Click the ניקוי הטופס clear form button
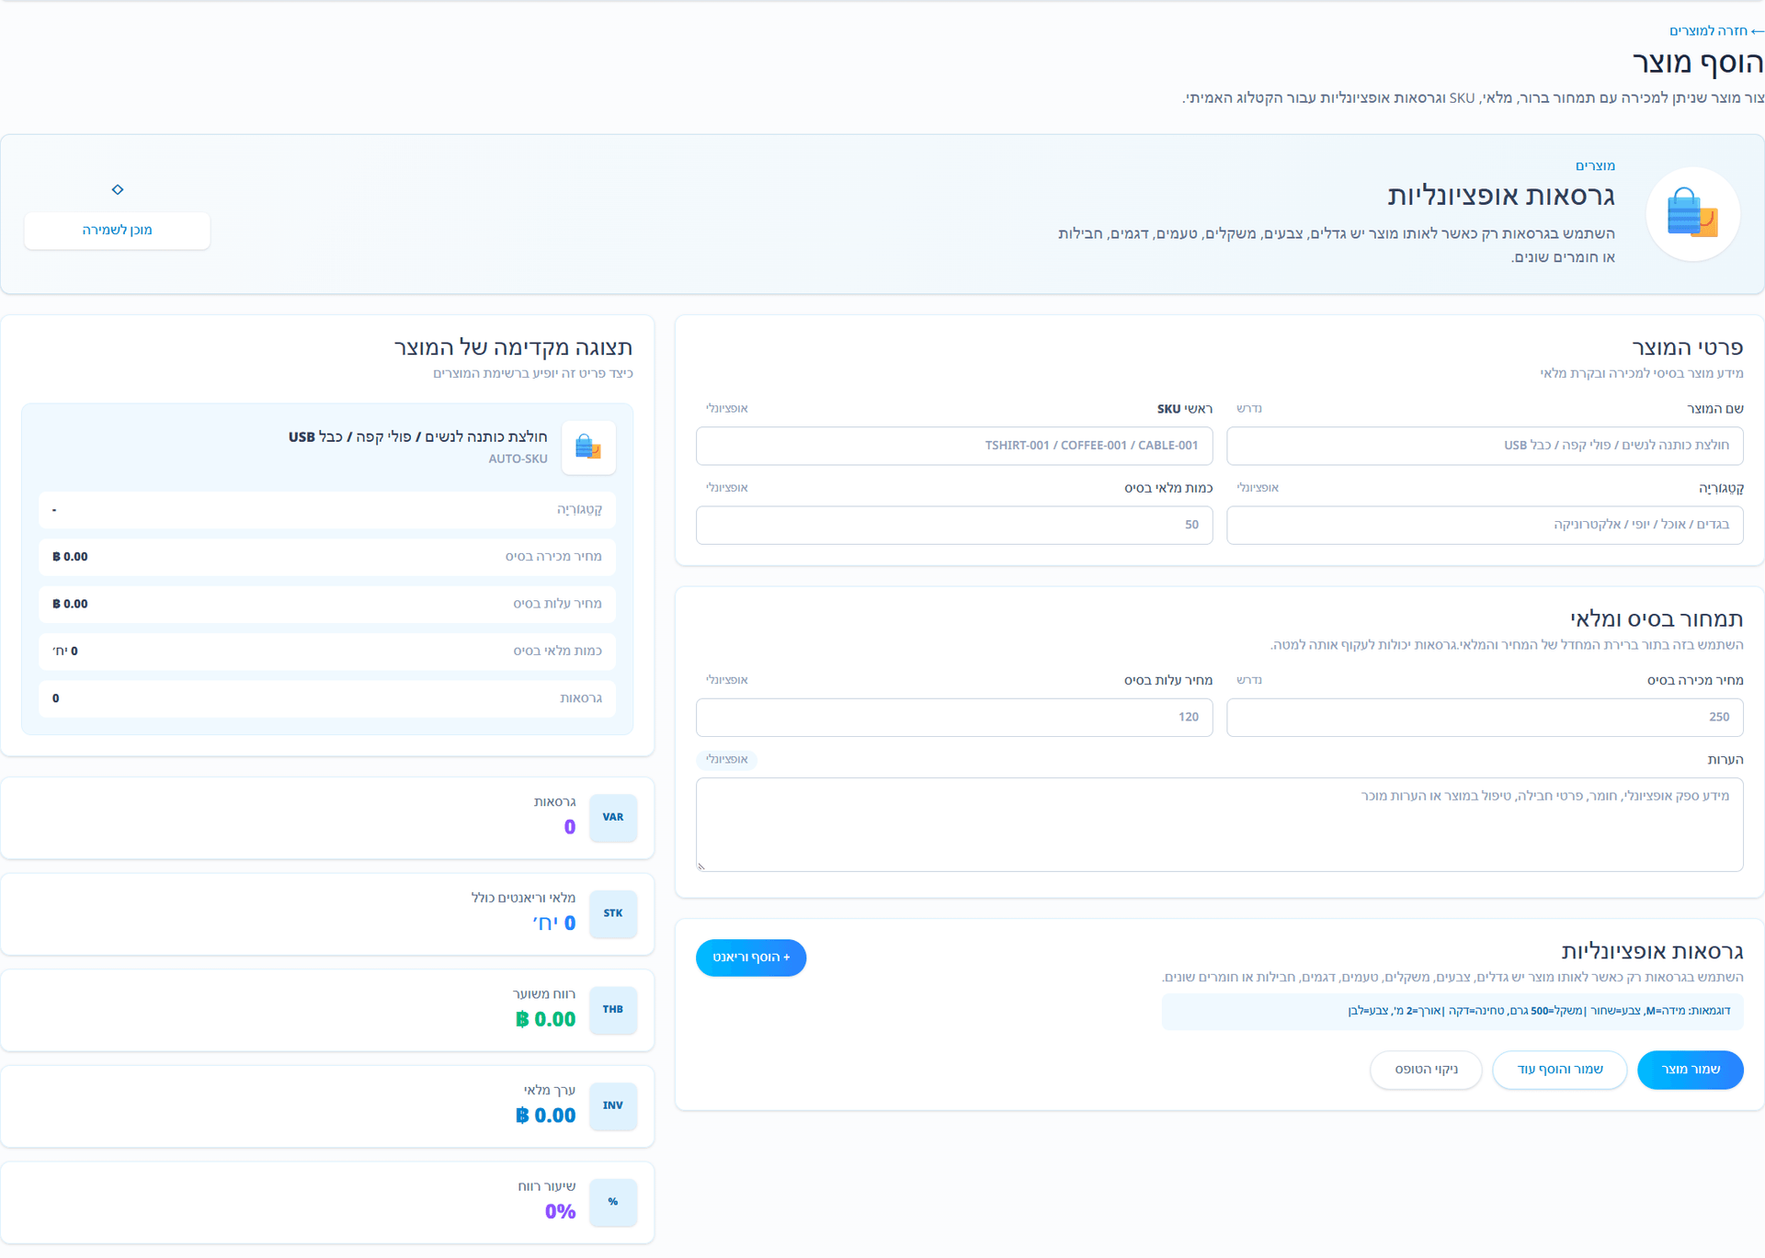This screenshot has height=1258, width=1765. click(1426, 1070)
